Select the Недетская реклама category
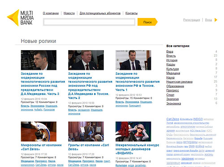The image size is (224, 167). 179,82
